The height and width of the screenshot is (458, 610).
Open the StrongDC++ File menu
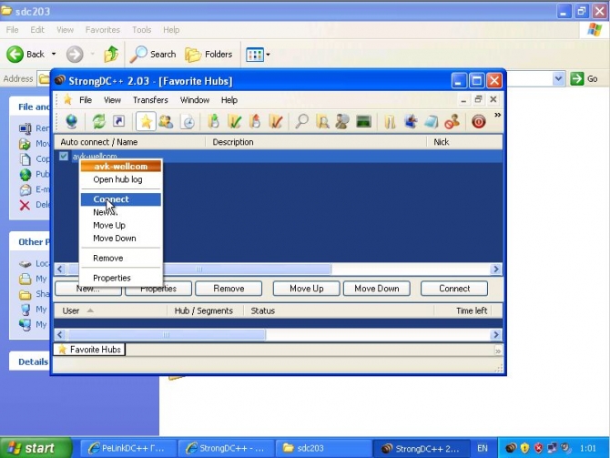(x=86, y=100)
